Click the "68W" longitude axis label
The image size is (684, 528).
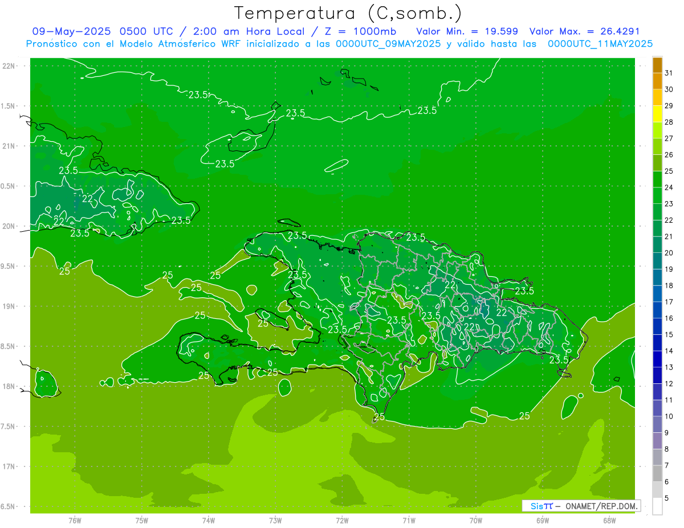click(609, 521)
